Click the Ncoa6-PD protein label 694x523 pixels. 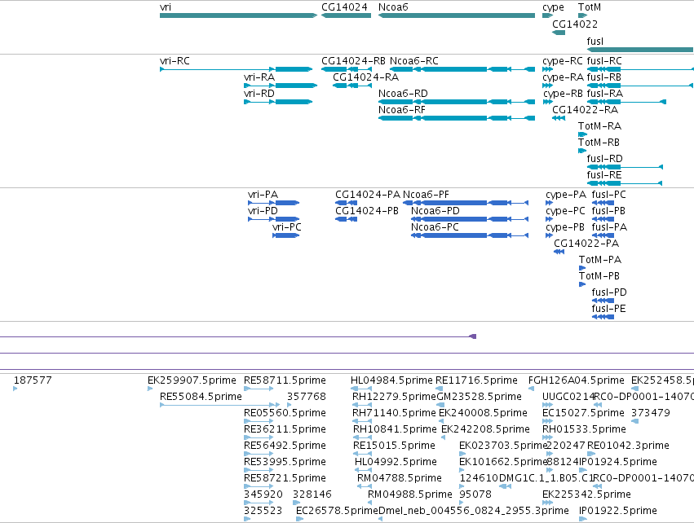tap(435, 210)
